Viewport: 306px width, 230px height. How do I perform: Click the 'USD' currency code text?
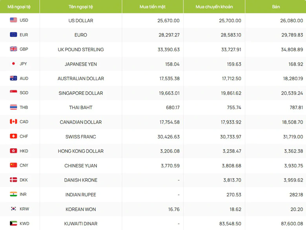[x=24, y=20]
